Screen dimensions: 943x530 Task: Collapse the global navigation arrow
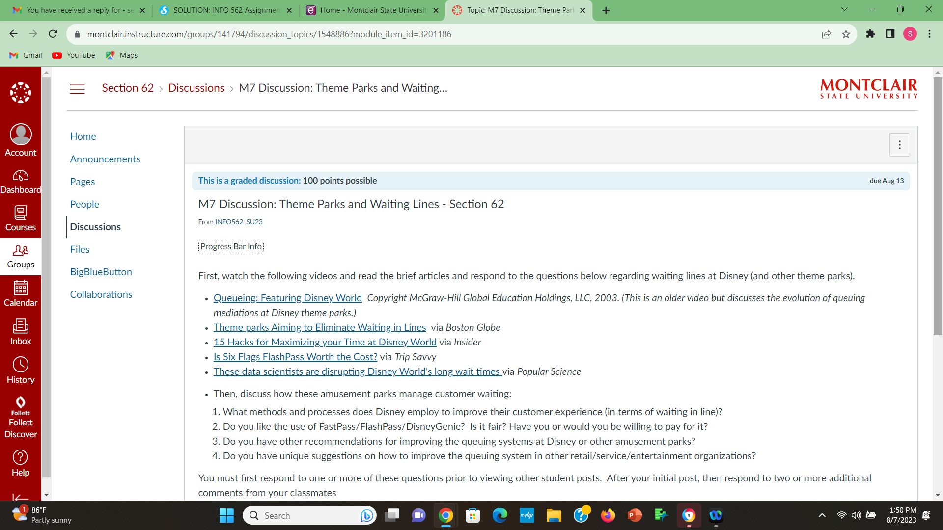[20, 497]
